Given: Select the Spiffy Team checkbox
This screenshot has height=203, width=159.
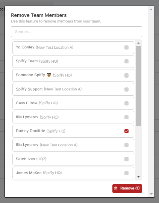Looking at the screenshot, I should [126, 62].
